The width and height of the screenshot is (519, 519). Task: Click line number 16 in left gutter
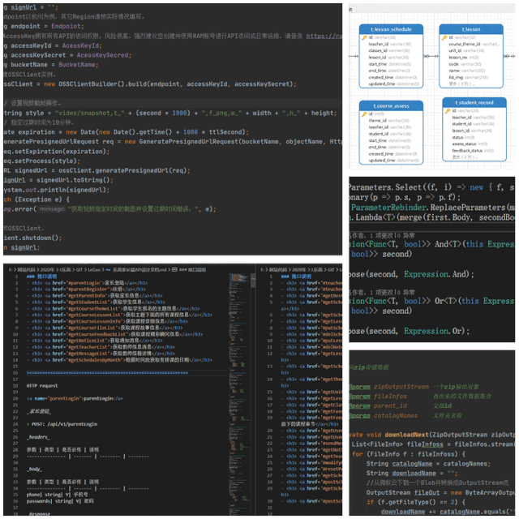coord(15,373)
